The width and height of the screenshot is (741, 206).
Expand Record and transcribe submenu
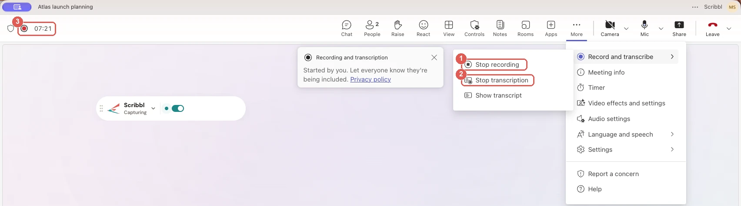tap(626, 57)
